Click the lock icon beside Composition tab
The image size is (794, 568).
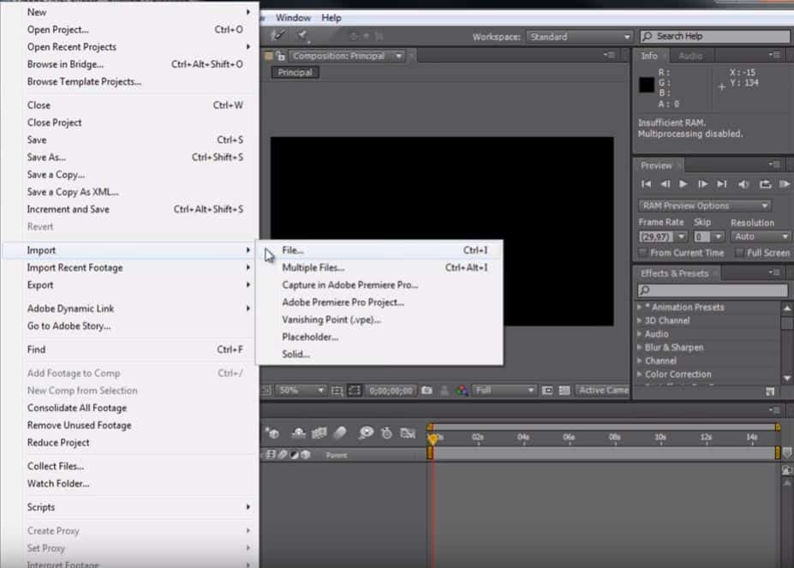[x=281, y=56]
